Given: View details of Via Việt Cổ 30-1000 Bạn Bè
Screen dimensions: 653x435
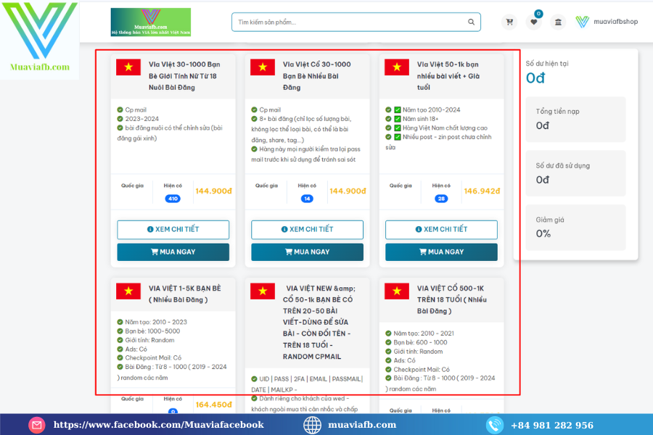Looking at the screenshot, I should (308, 229).
